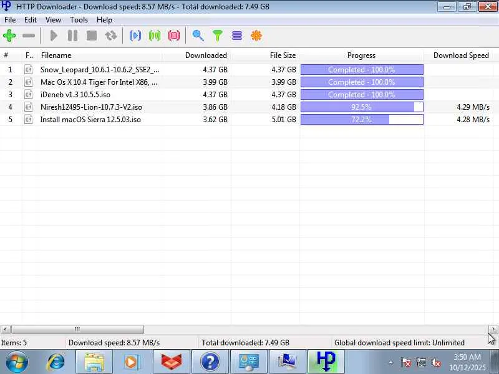The width and height of the screenshot is (499, 374).
Task: Open the File menu
Action: pyautogui.click(x=10, y=20)
